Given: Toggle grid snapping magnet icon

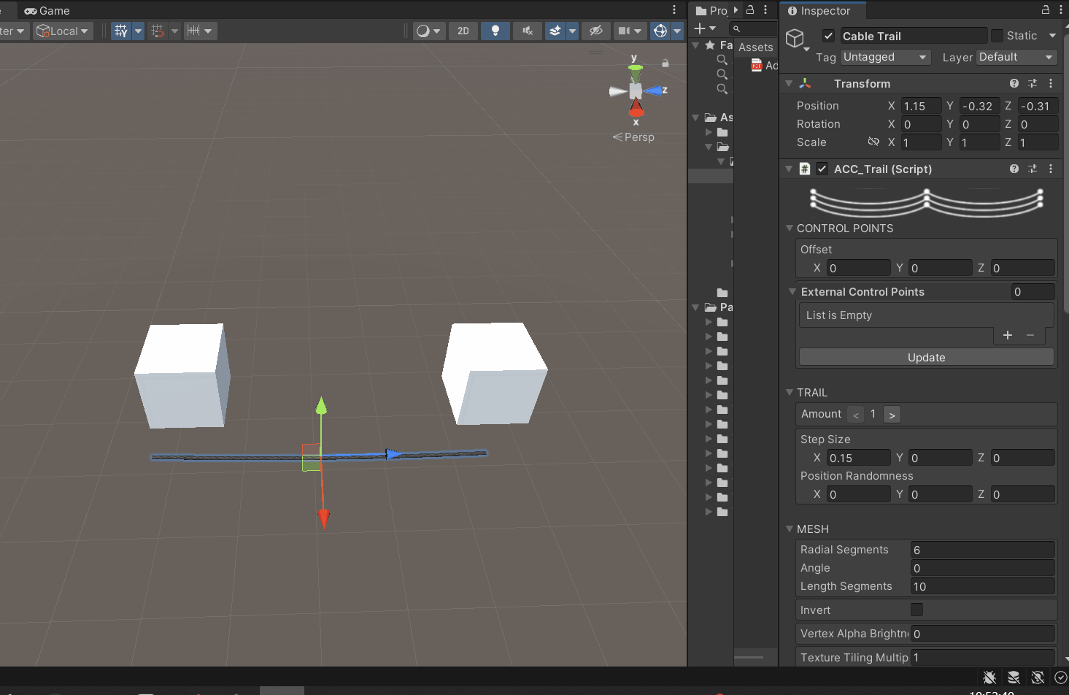Looking at the screenshot, I should tap(157, 31).
